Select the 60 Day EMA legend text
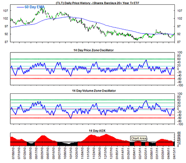 [x=34, y=7]
